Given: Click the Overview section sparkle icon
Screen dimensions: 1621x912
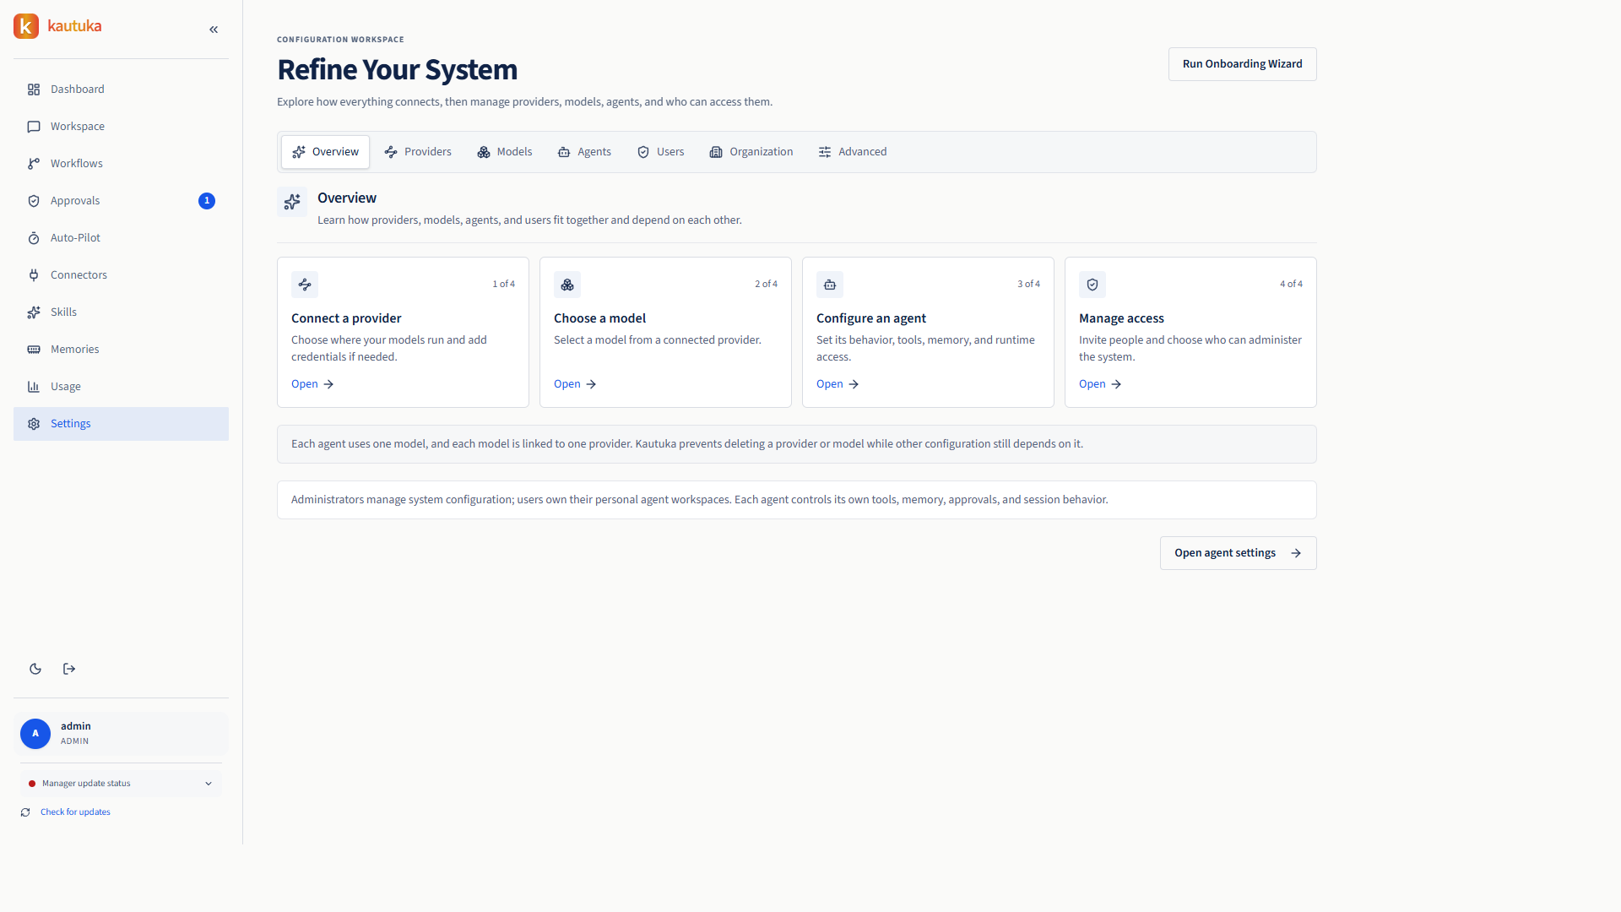Looking at the screenshot, I should (x=292, y=202).
